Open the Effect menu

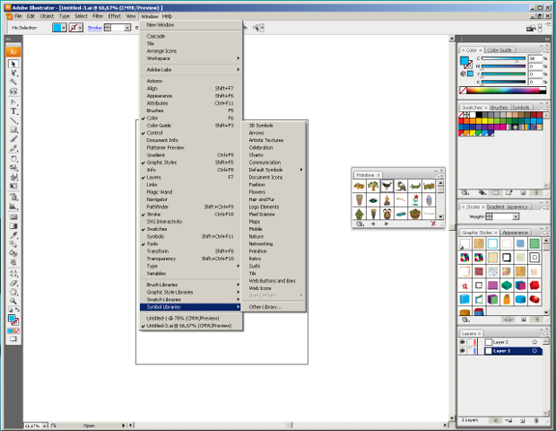point(115,16)
